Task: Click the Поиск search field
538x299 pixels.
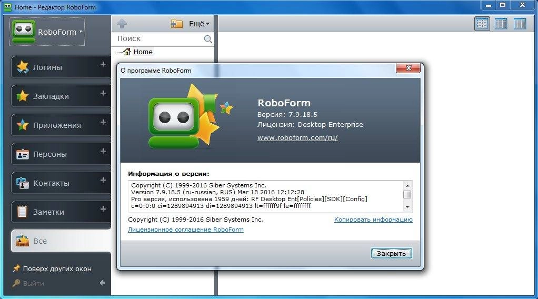Action: [160, 38]
